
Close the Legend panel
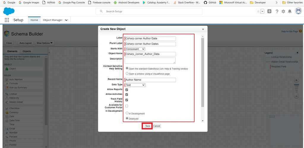click(x=297, y=53)
